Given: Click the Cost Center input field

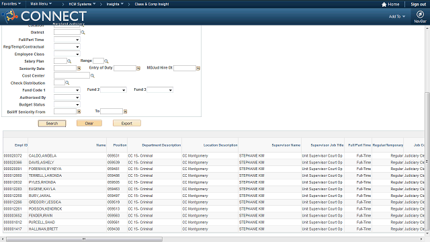Looking at the screenshot, I should (x=72, y=75).
